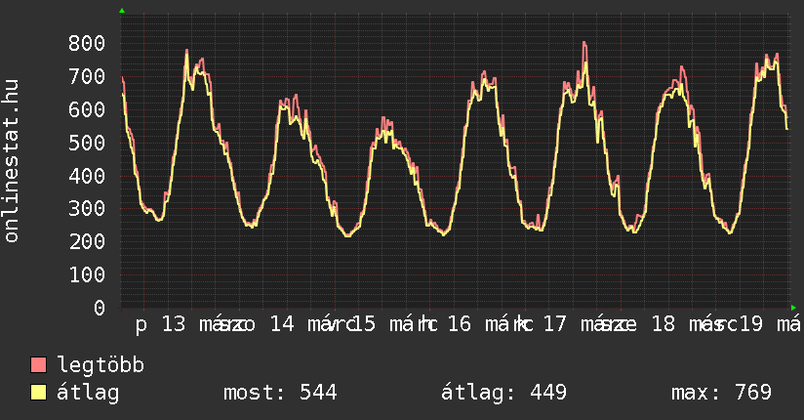Click the green arrow at x-axis end
Image resolution: width=804 pixels, height=420 pixels.
pos(793,306)
